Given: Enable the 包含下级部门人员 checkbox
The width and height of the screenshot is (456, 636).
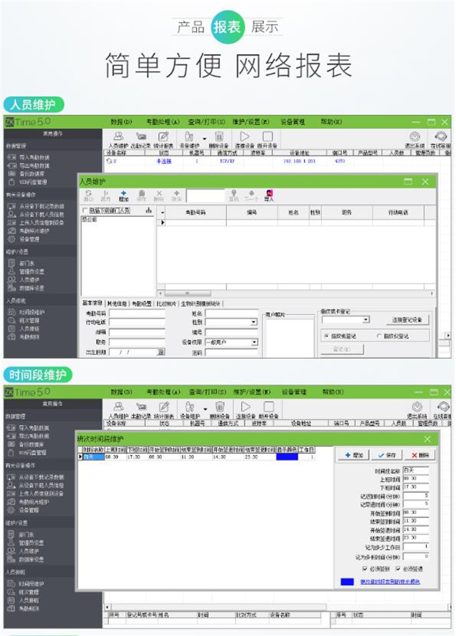Looking at the screenshot, I should tap(85, 210).
